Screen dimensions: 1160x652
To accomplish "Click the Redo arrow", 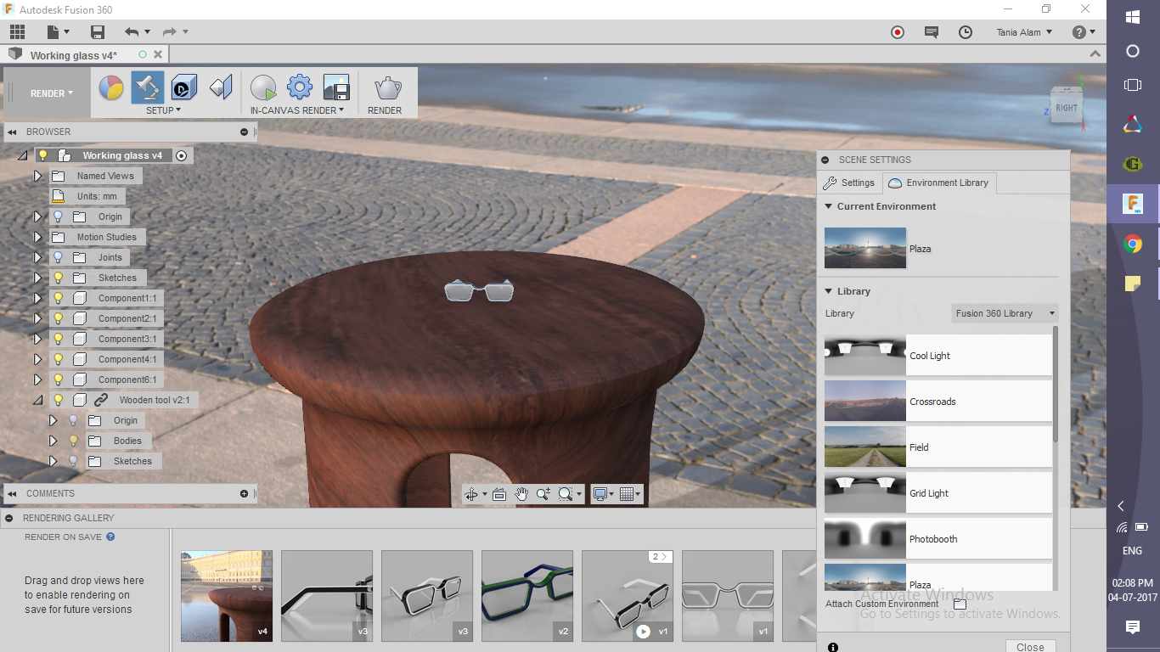I will tap(169, 32).
